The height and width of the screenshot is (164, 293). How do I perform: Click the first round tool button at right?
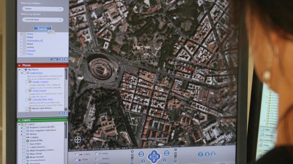pos(201,155)
